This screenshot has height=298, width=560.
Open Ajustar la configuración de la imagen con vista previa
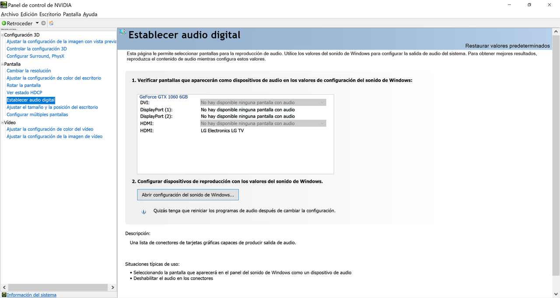click(62, 42)
